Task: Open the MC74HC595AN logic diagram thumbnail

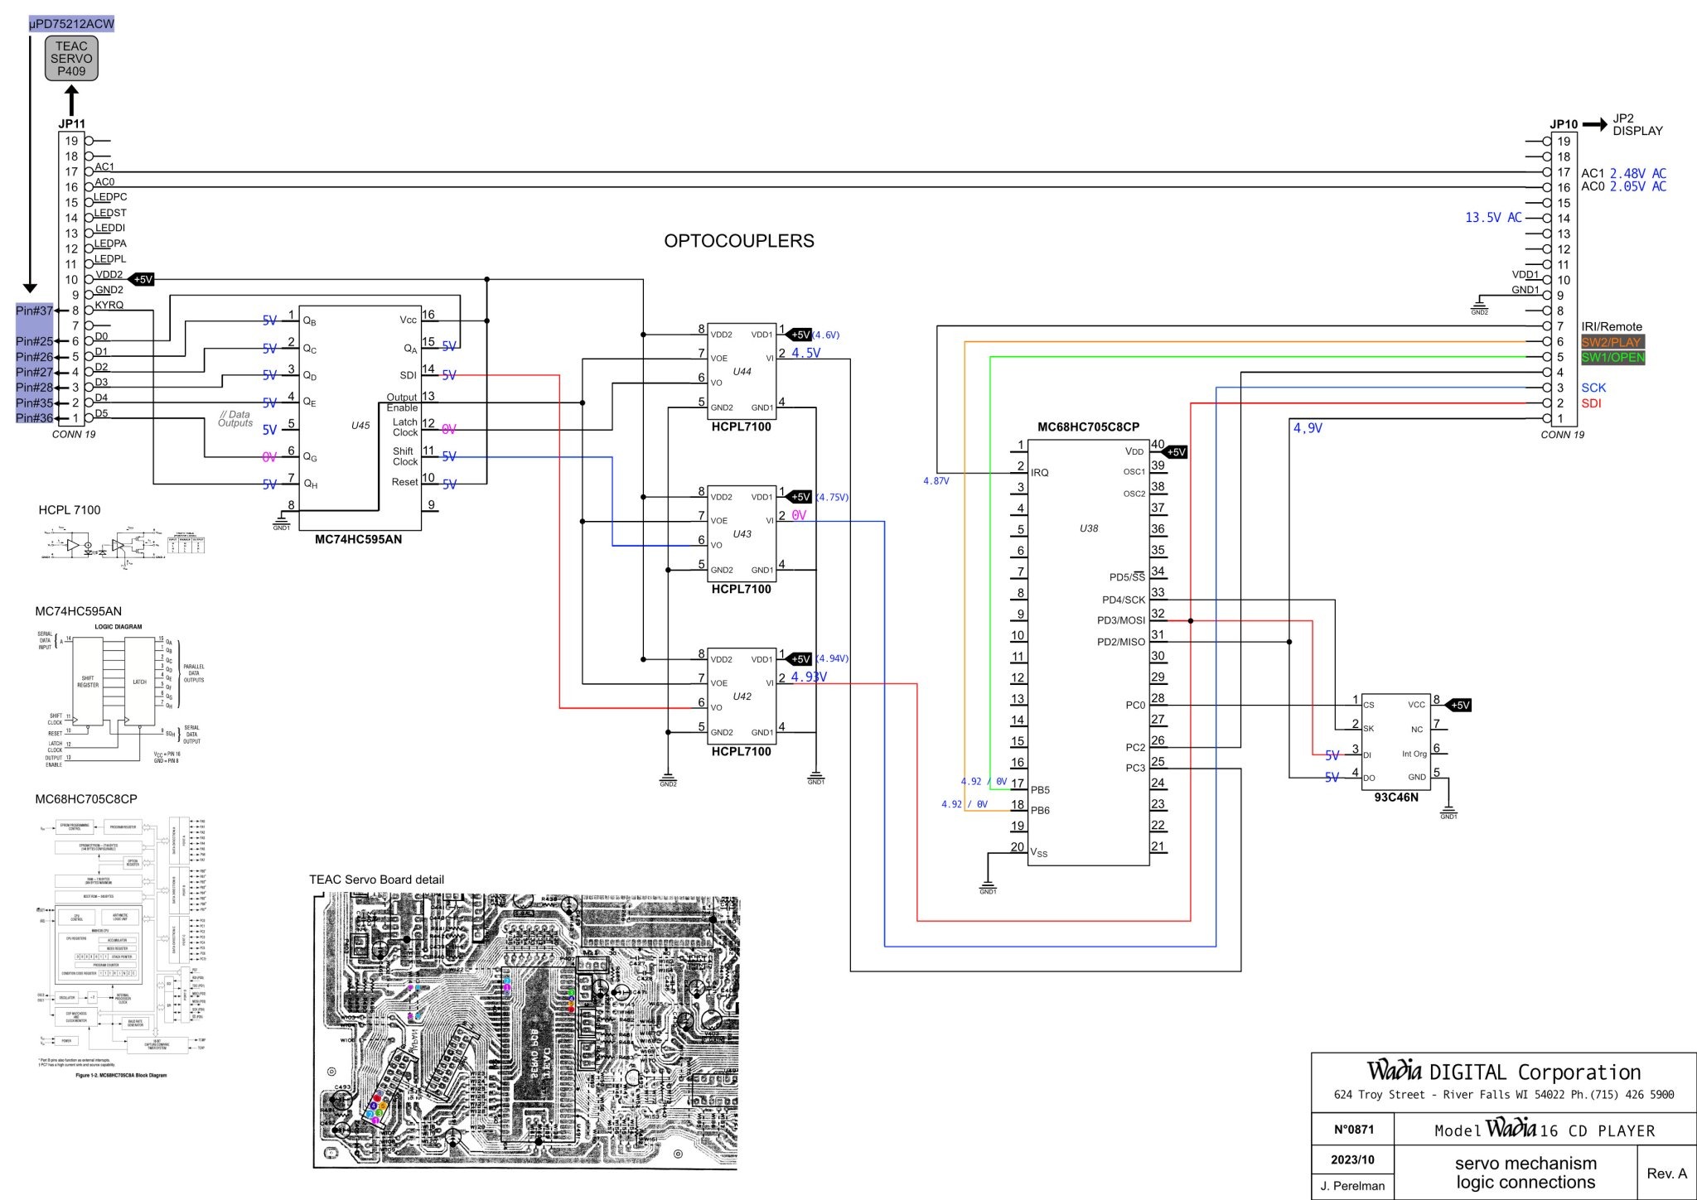Action: point(120,695)
